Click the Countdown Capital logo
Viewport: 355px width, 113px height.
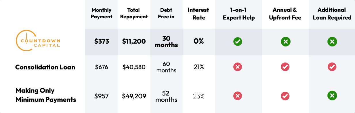point(38,42)
